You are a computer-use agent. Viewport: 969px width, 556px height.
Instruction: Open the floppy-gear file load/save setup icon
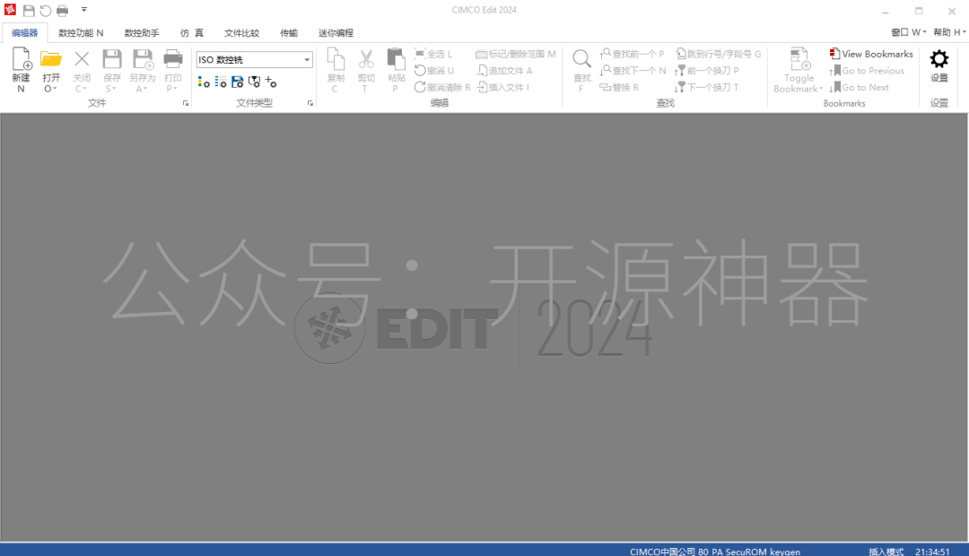coord(237,83)
